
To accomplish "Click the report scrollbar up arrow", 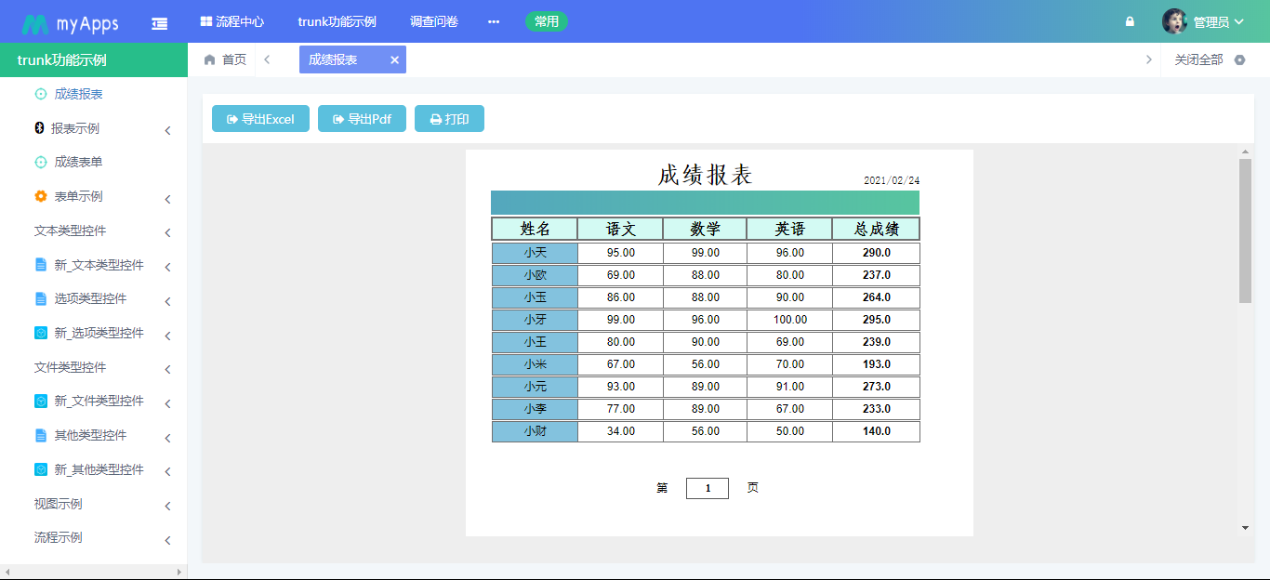I will (x=1245, y=152).
